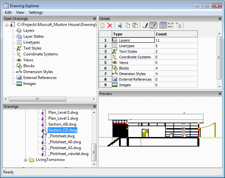The height and width of the screenshot is (178, 225).
Task: Select Linetypes in Open Drawings tree
Action: click(32, 42)
